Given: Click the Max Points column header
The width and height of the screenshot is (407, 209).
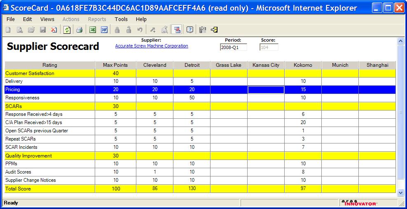Looking at the screenshot, I should click(x=115, y=65).
